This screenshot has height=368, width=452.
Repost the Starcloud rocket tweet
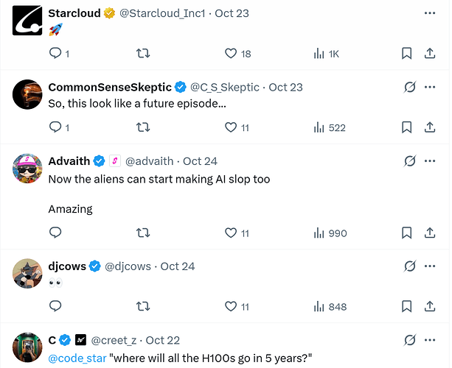pyautogui.click(x=144, y=54)
